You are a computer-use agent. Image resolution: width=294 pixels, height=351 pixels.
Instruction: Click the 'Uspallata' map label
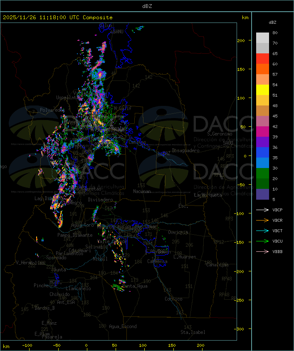[67, 98]
